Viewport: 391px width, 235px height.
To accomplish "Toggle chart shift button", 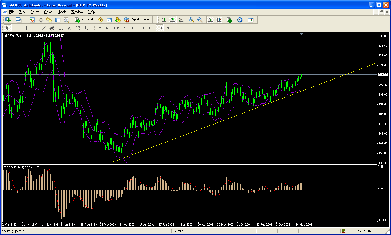I will (219, 20).
